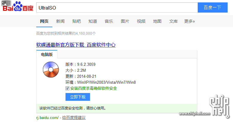The image size is (233, 122).
Task: Select the 网页 tab
Action: pyautogui.click(x=44, y=21)
